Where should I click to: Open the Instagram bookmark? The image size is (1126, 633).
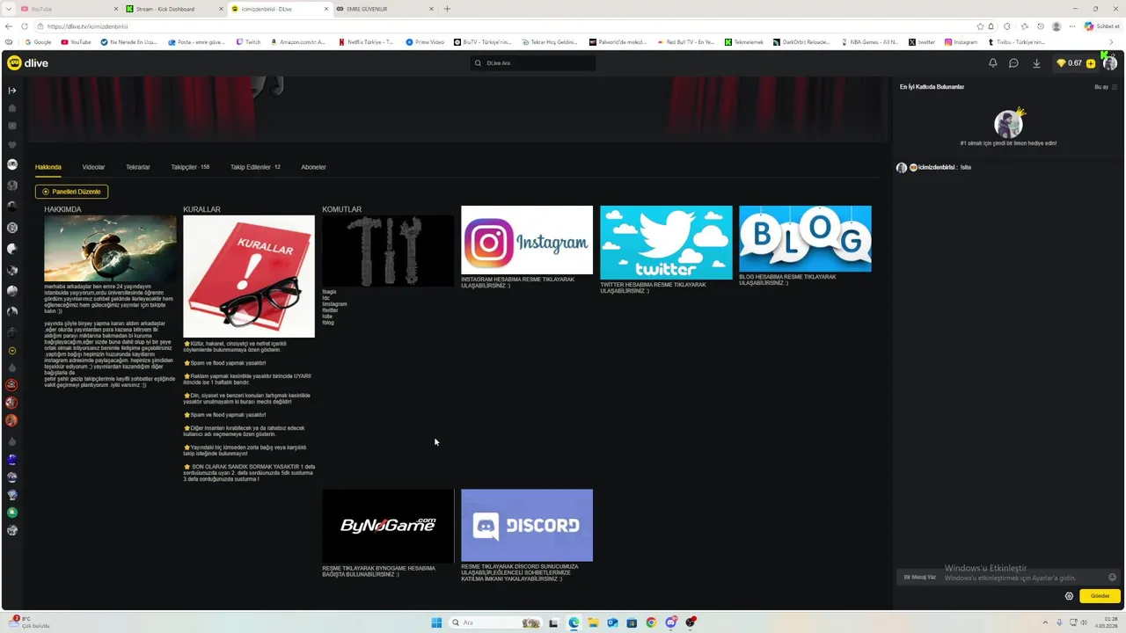tap(961, 42)
